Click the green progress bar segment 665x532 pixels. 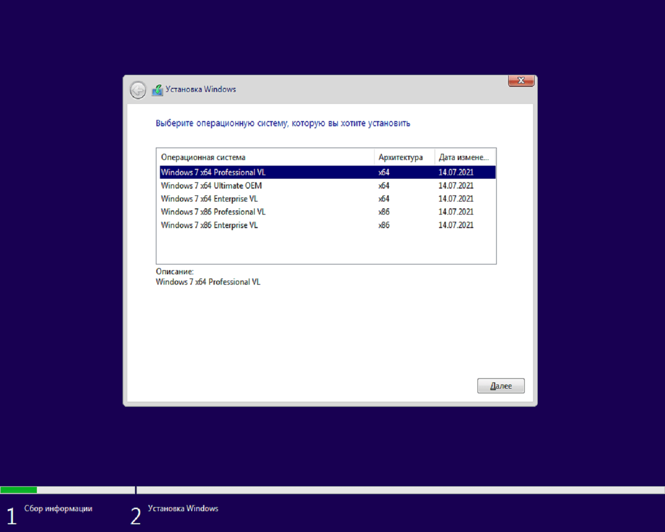tap(18, 489)
